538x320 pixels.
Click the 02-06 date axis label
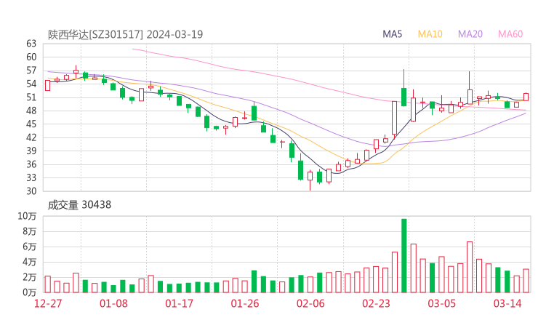(310, 303)
